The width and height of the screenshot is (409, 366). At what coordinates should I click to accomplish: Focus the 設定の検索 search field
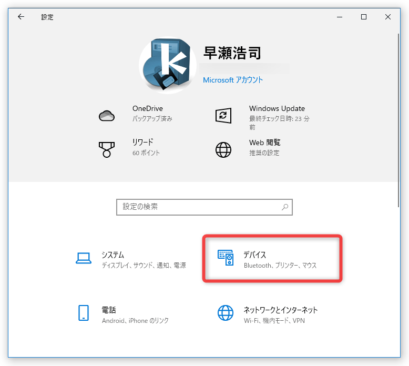(204, 207)
